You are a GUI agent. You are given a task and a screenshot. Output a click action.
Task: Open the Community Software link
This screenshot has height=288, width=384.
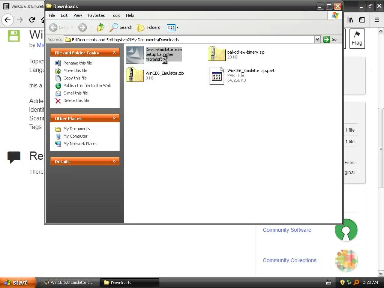coord(287,230)
